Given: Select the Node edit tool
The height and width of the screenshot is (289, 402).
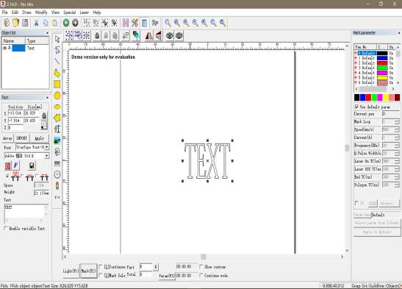Looking at the screenshot, I should 57,50.
